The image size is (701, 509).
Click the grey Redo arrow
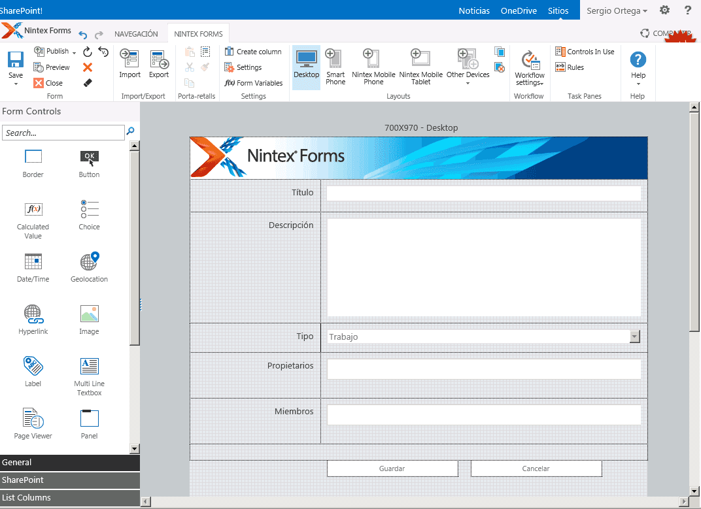point(99,35)
